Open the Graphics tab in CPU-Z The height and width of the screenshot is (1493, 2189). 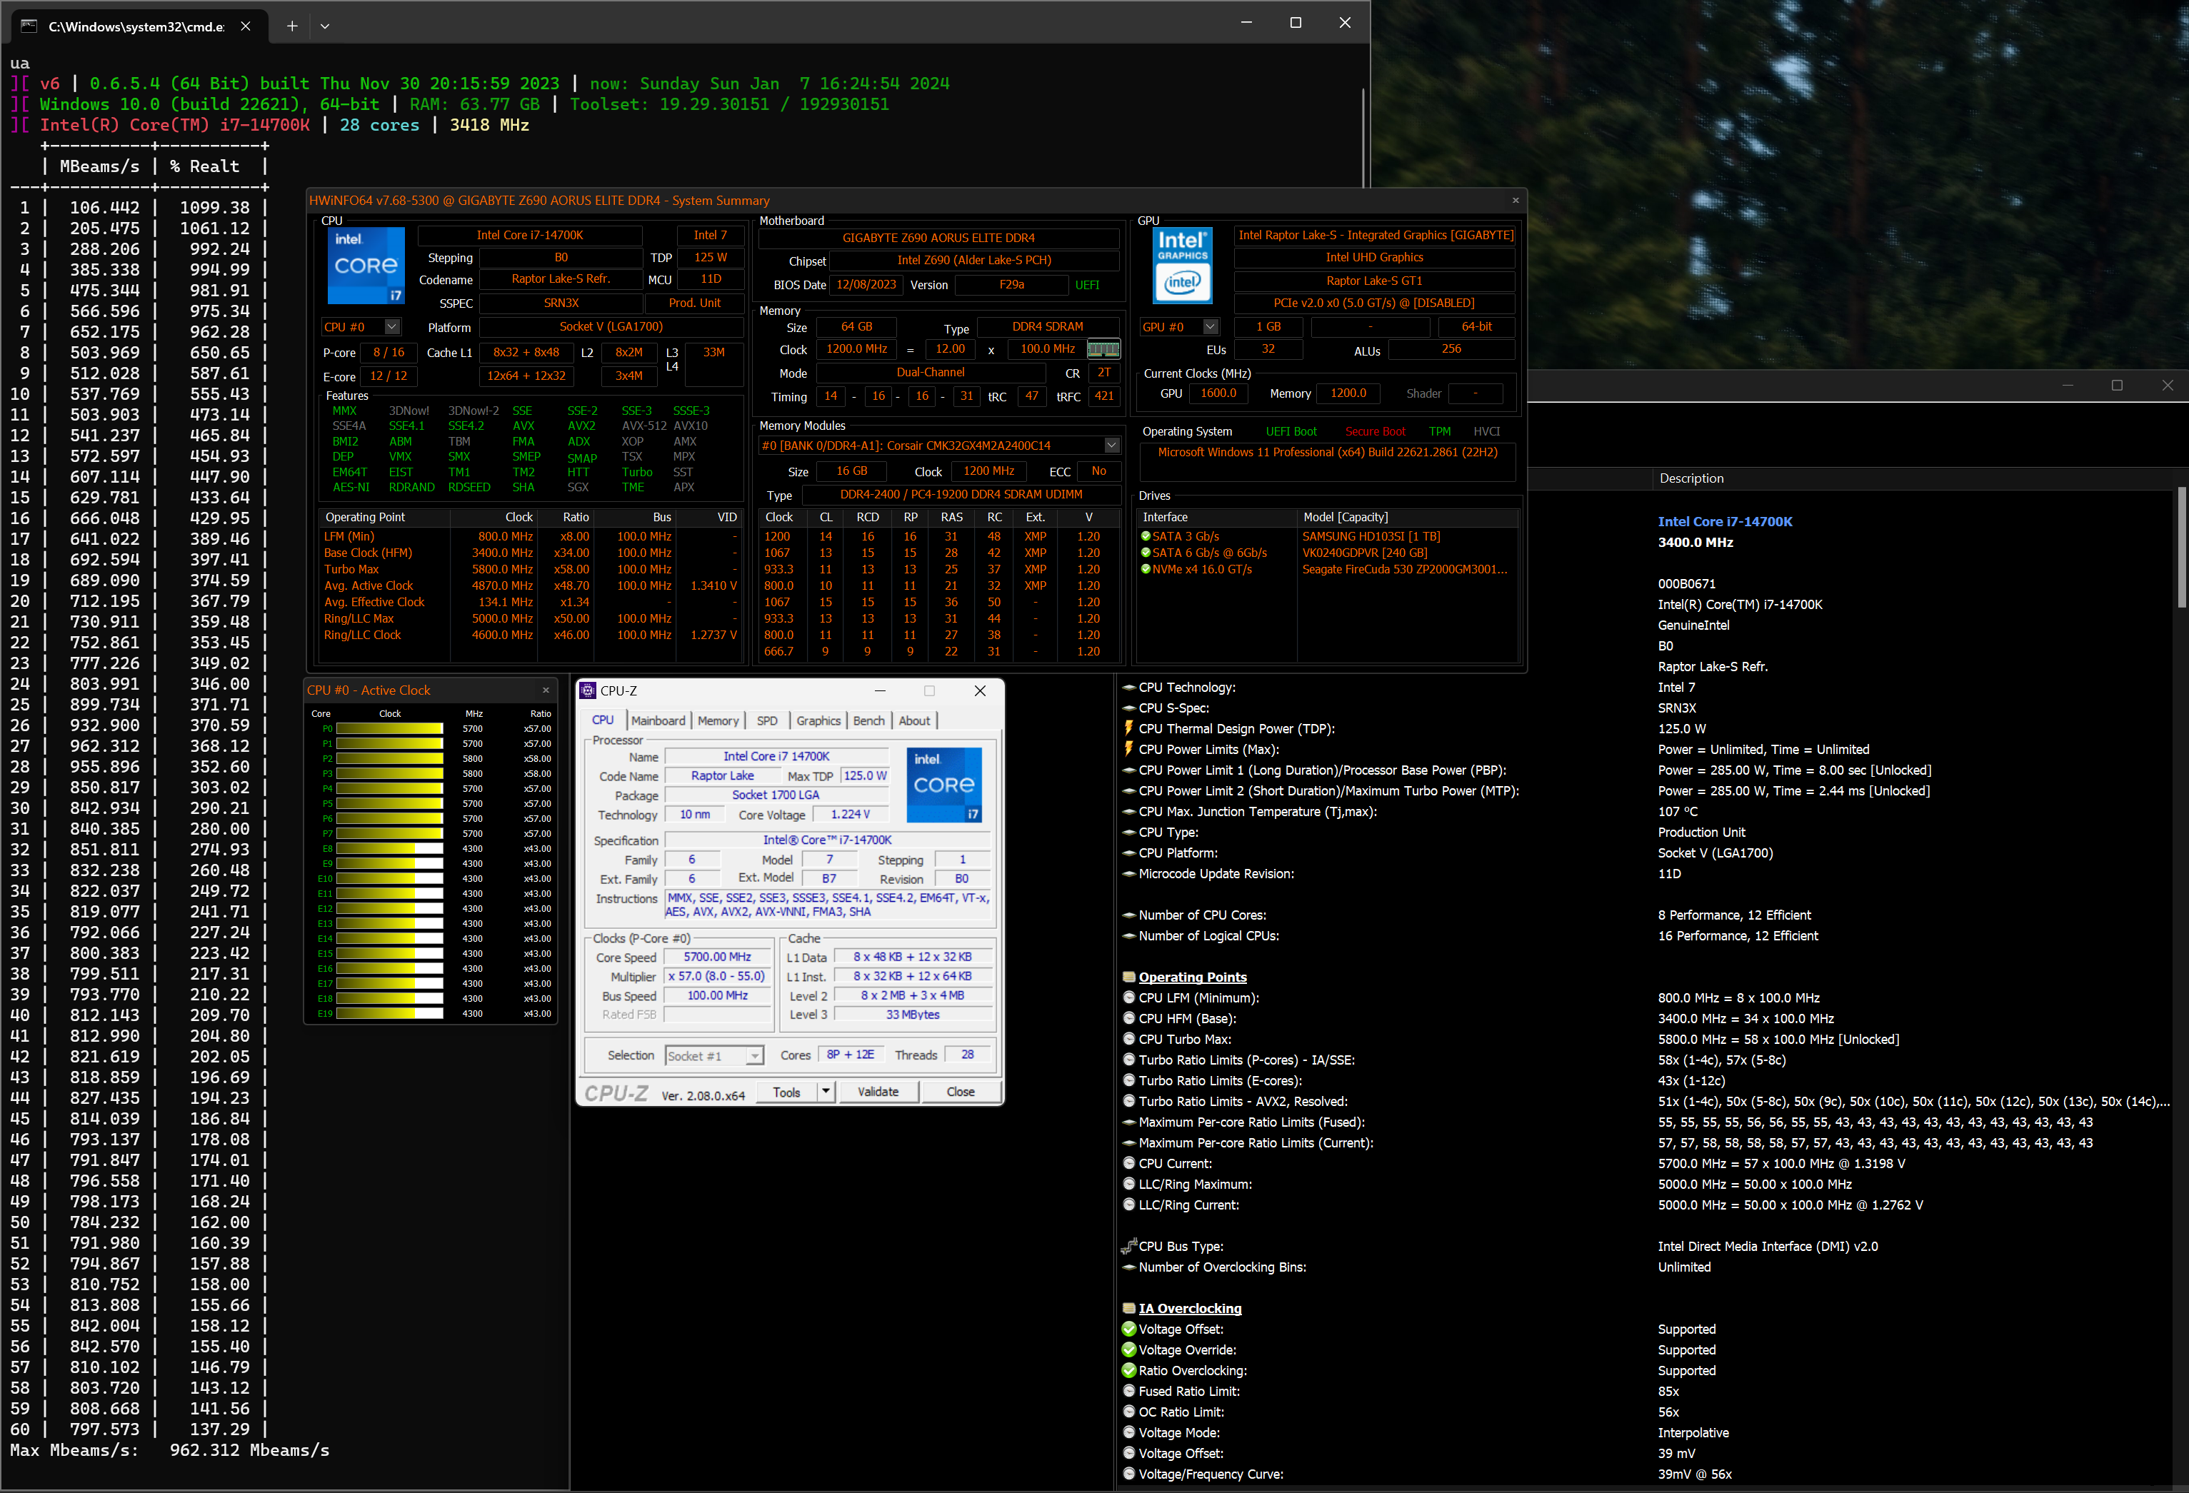[x=818, y=720]
